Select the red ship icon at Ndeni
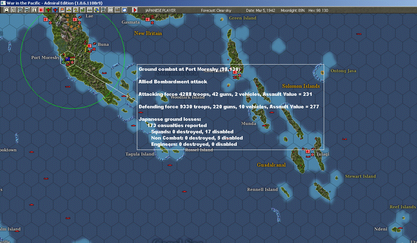Screen dimensions: 417x243 pos(400,228)
